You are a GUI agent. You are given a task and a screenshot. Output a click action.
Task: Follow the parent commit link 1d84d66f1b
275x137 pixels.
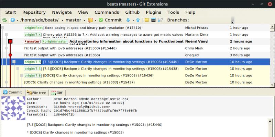coord(66,114)
